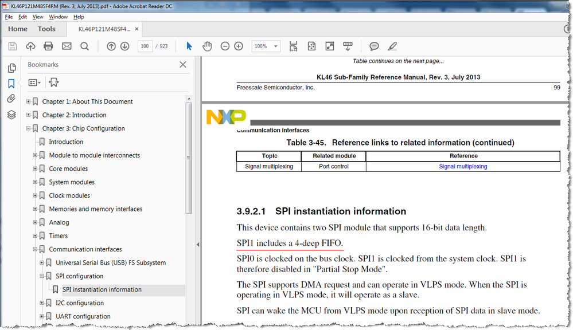
Task: Zoom in with plus icon
Action: (x=239, y=46)
